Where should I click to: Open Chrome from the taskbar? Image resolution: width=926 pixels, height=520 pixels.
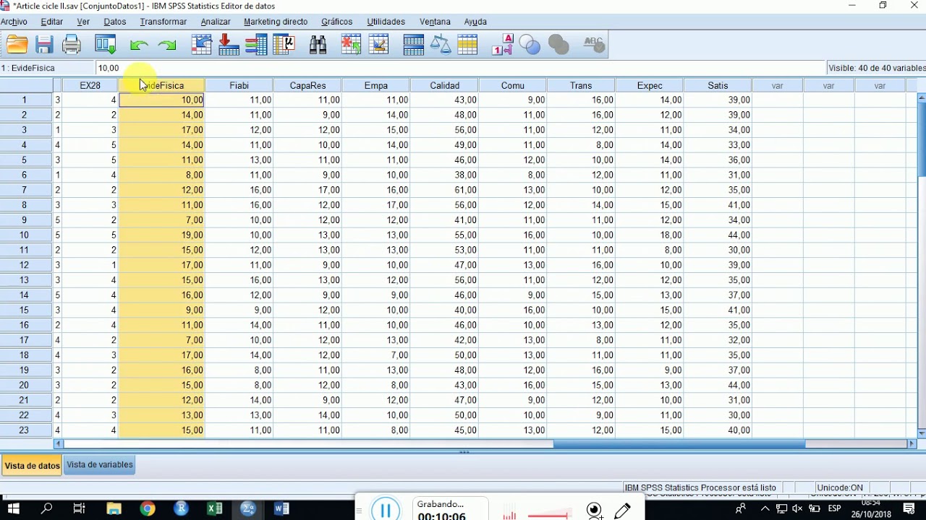148,509
